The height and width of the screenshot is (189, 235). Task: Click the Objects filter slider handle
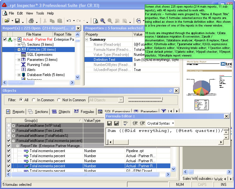pyautogui.click(x=162, y=99)
